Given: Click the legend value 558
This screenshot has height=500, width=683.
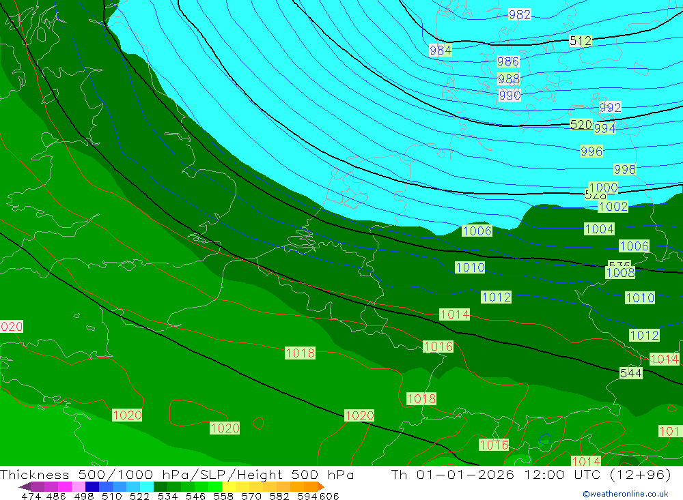Looking at the screenshot, I should [223, 497].
